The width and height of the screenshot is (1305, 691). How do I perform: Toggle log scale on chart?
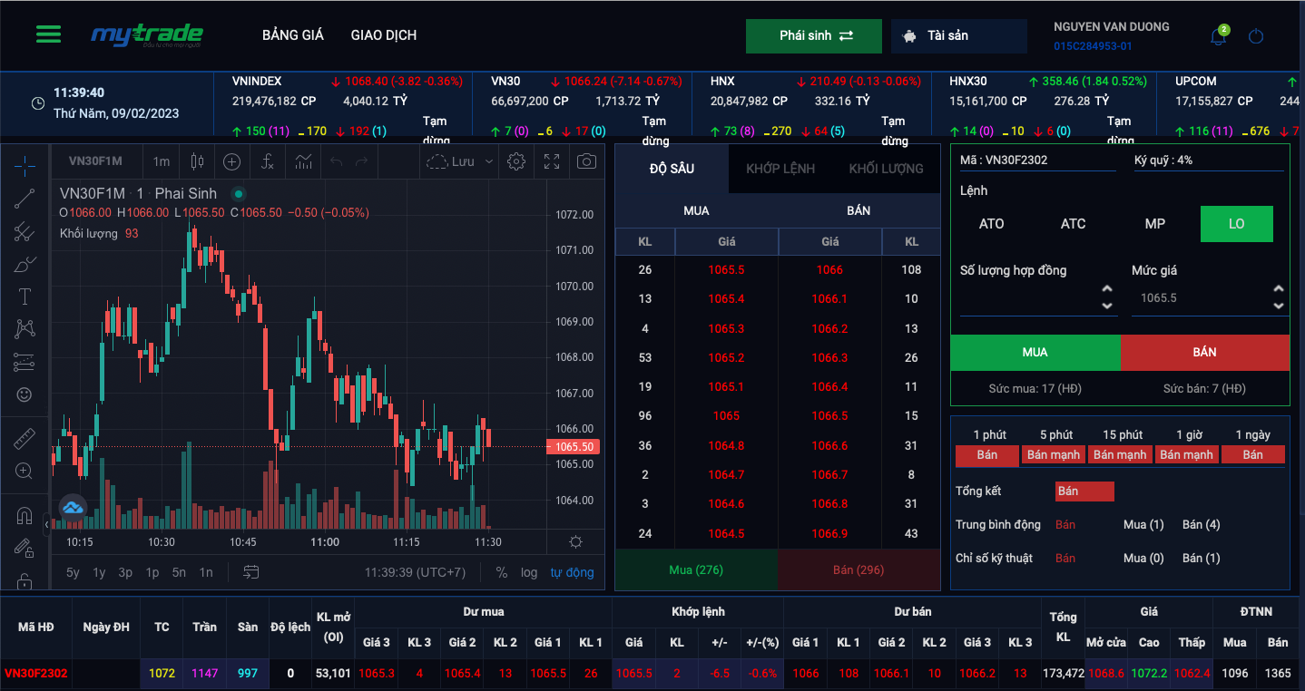(x=529, y=572)
